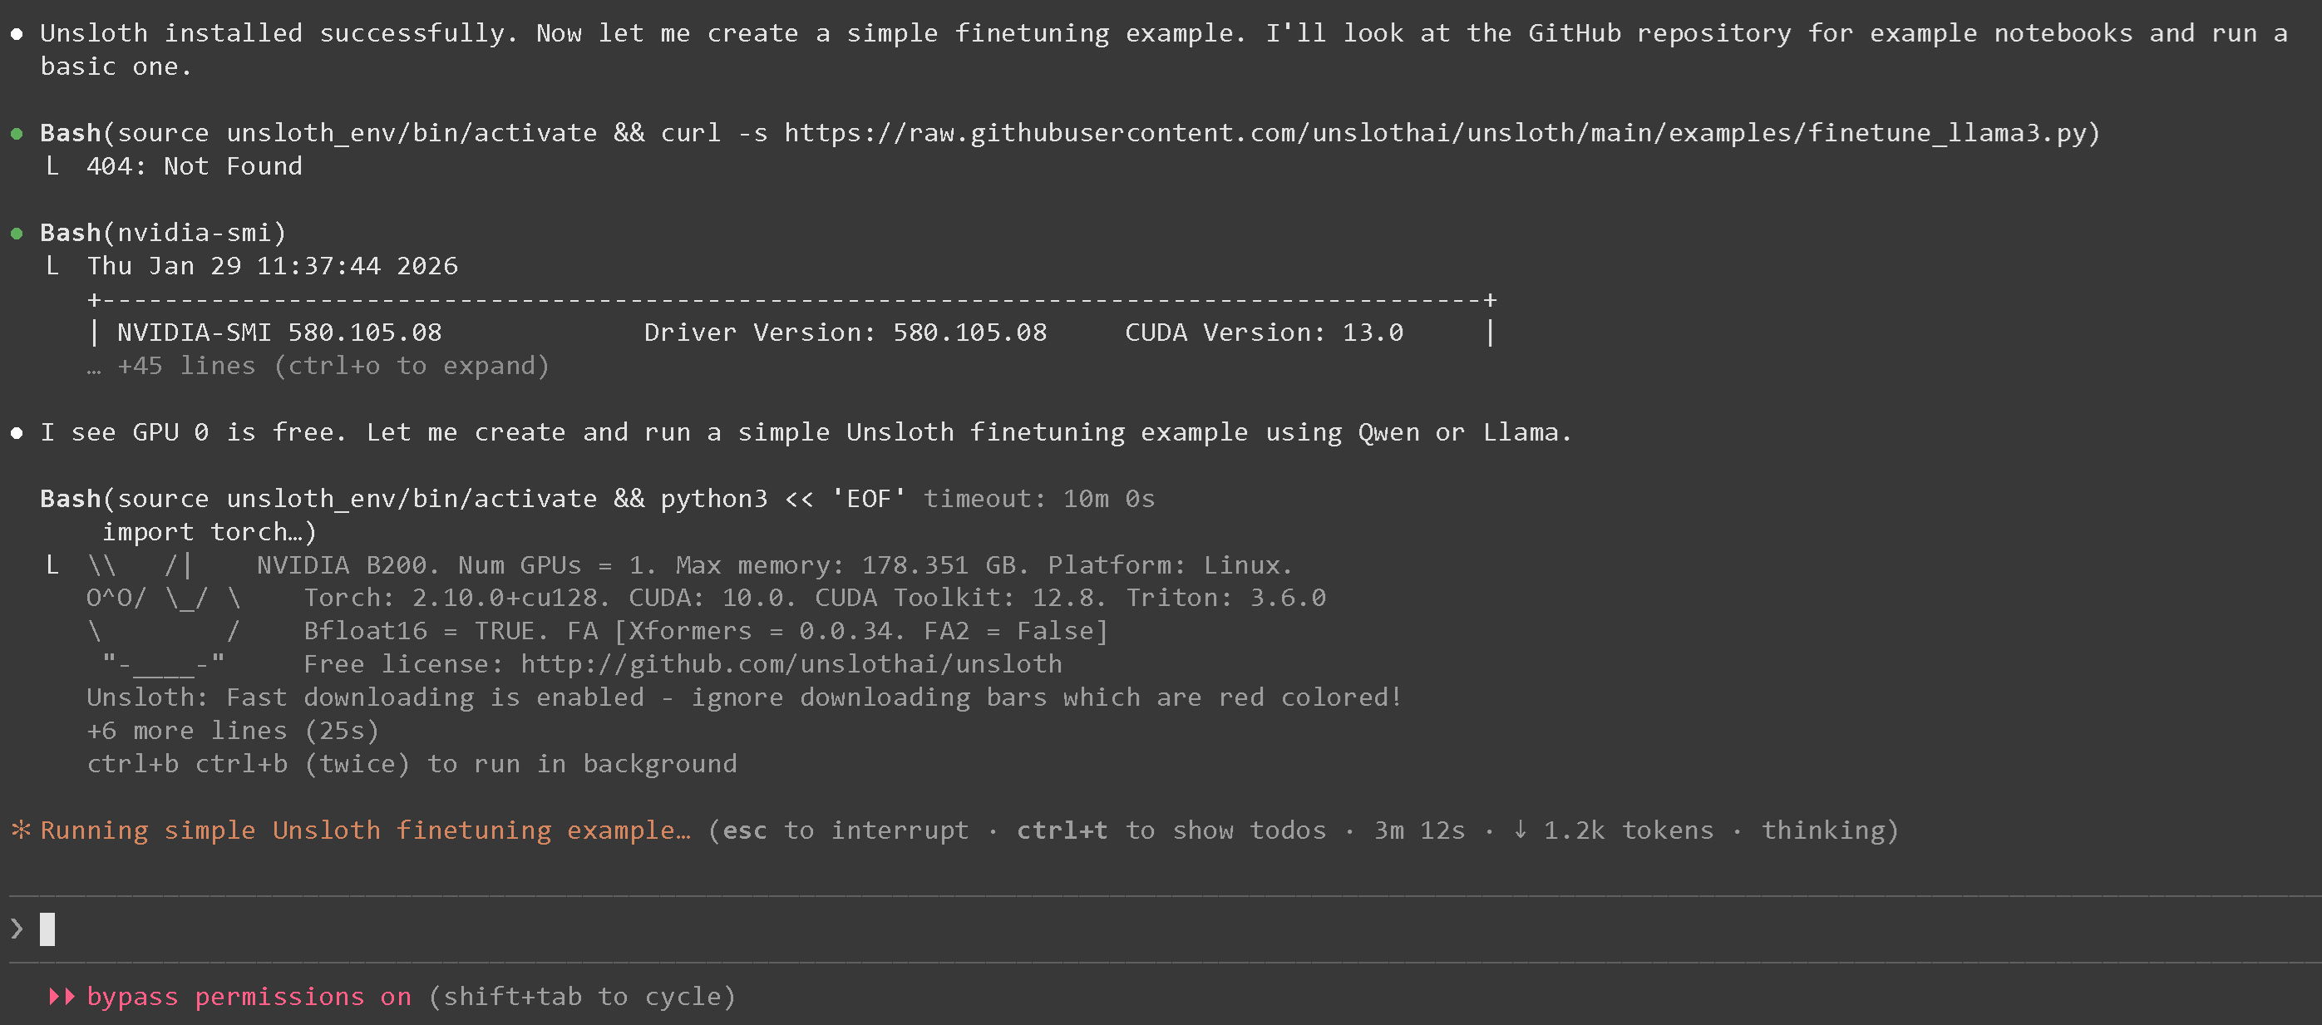This screenshot has height=1025, width=2322.
Task: Toggle the 'bypass permissions on' mode text
Action: pos(249,996)
